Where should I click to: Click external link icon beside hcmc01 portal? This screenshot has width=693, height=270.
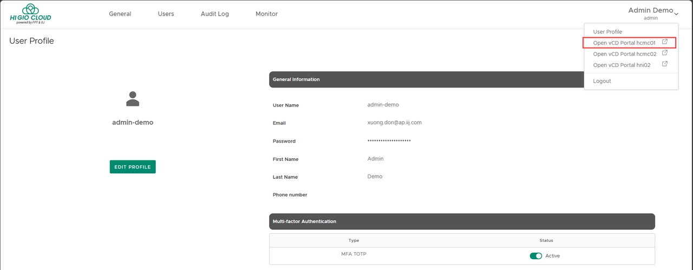coord(665,42)
